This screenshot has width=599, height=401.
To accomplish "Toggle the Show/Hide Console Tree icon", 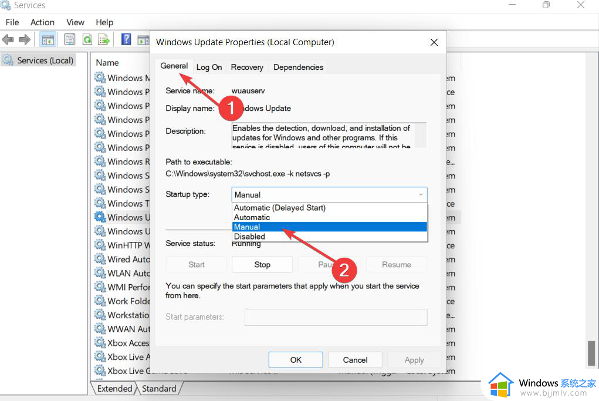I will [x=48, y=39].
